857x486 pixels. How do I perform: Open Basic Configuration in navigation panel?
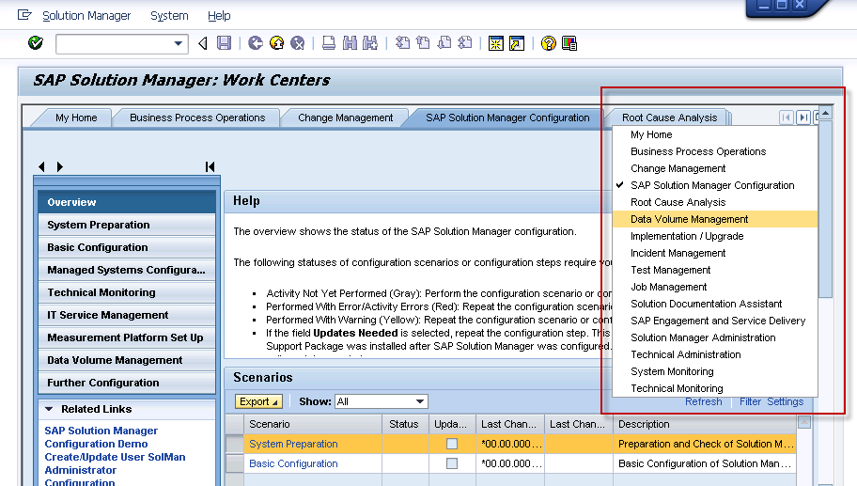point(127,247)
